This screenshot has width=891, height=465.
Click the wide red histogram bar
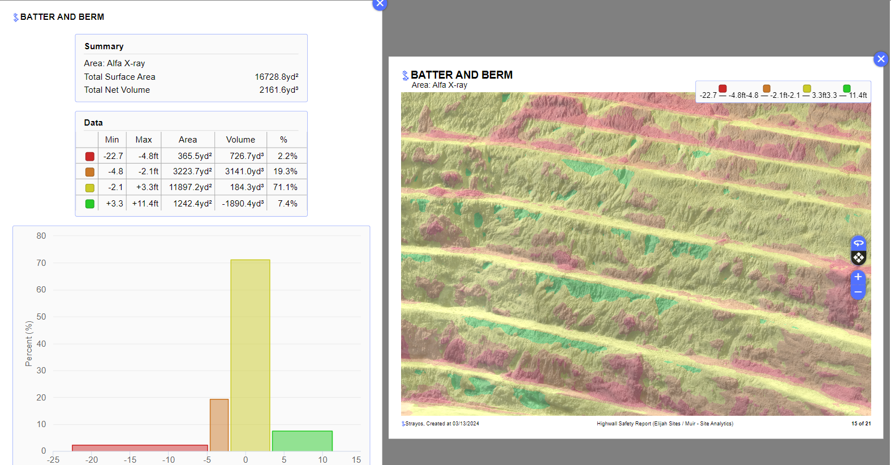click(140, 448)
